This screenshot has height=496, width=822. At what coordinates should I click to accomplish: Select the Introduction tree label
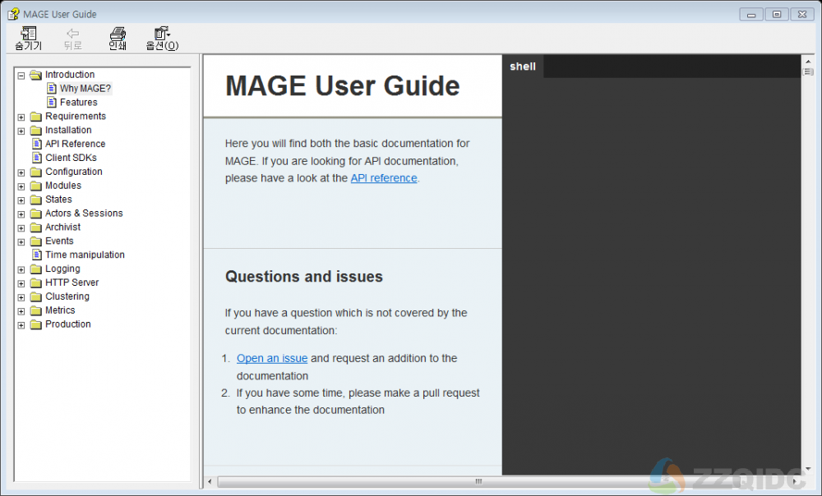pyautogui.click(x=70, y=75)
